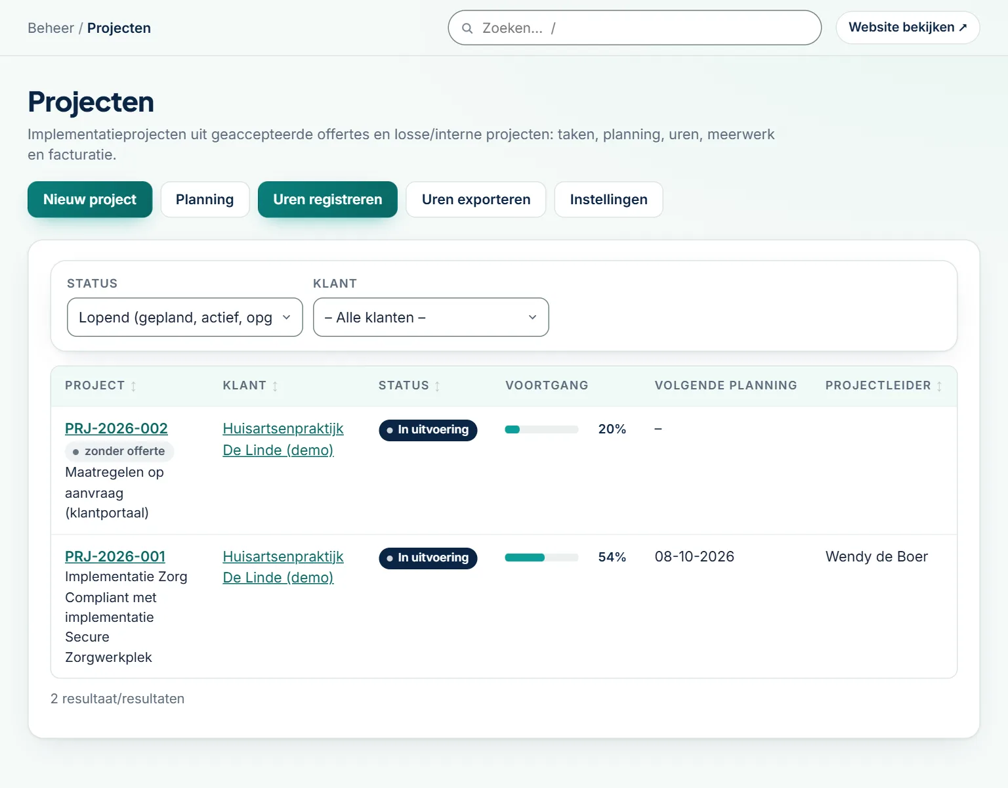Focus the Zoeken search field
This screenshot has width=1008, height=788.
coord(635,28)
